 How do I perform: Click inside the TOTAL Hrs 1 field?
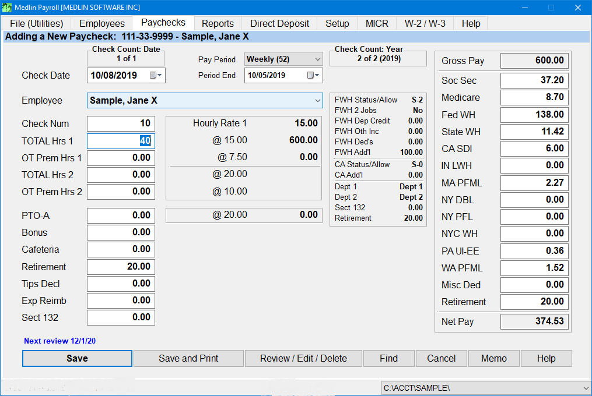click(121, 140)
